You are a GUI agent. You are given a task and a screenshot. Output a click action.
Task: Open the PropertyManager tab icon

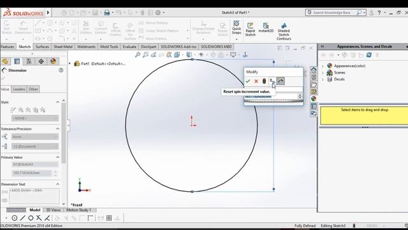tap(17, 61)
